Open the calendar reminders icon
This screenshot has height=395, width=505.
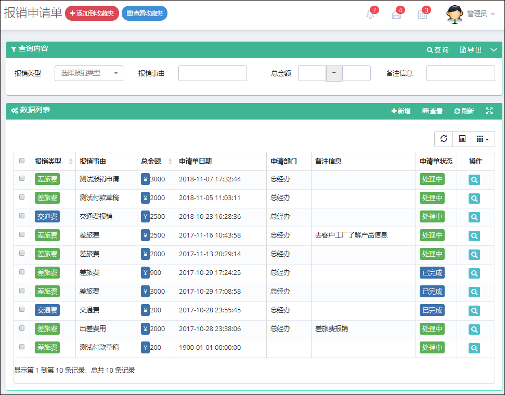click(422, 15)
